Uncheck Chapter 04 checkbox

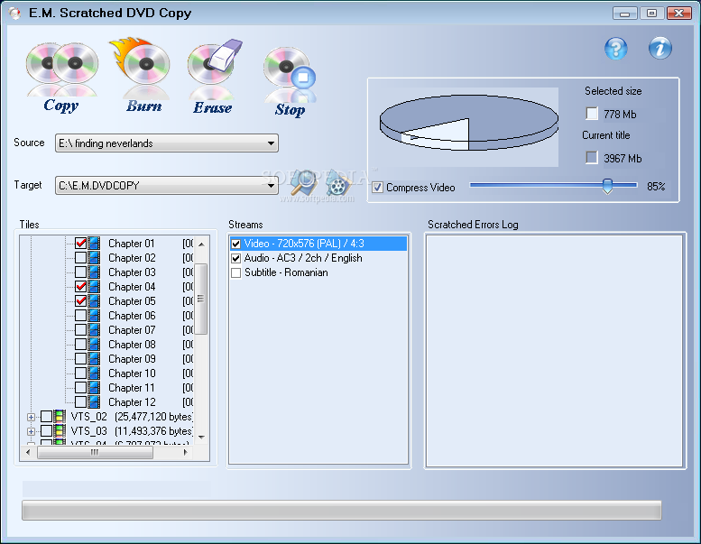[x=81, y=286]
